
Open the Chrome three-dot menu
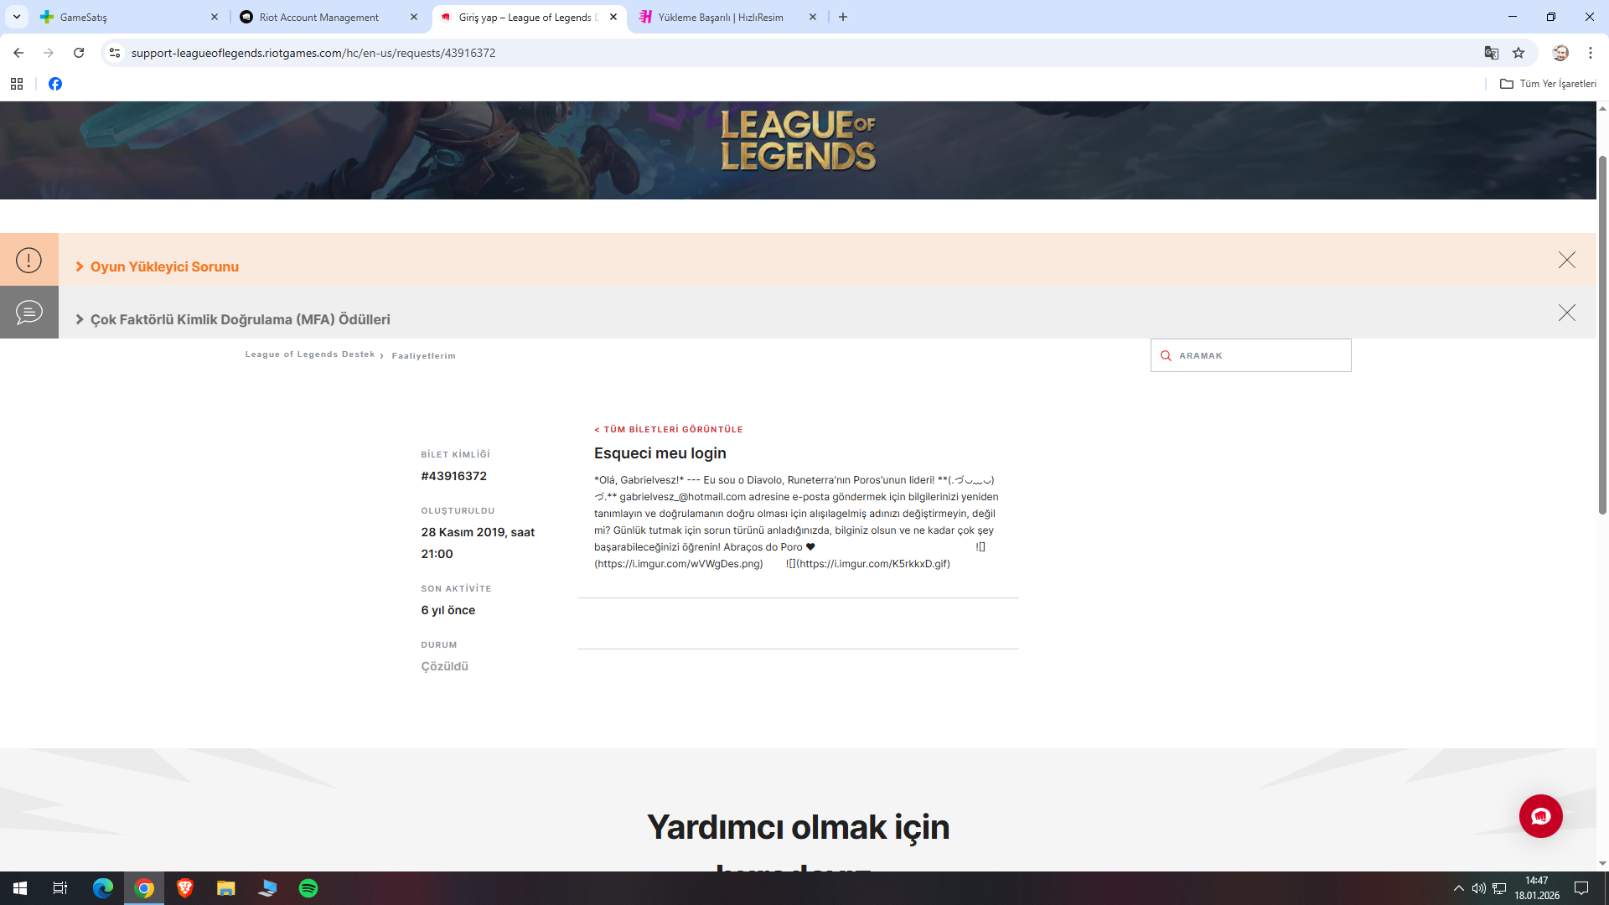tap(1591, 53)
